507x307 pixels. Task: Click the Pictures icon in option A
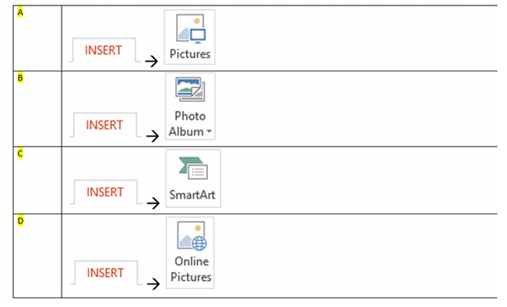click(x=190, y=29)
